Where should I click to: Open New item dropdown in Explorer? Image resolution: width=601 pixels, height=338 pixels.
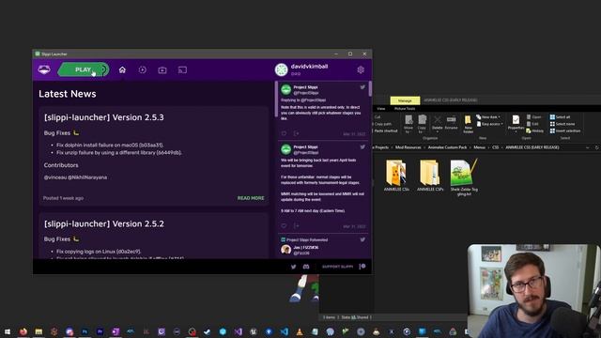(488, 116)
